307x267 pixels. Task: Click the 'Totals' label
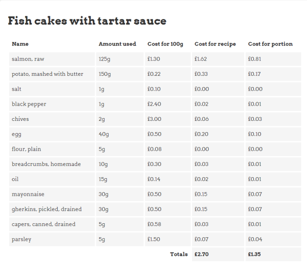(179, 254)
